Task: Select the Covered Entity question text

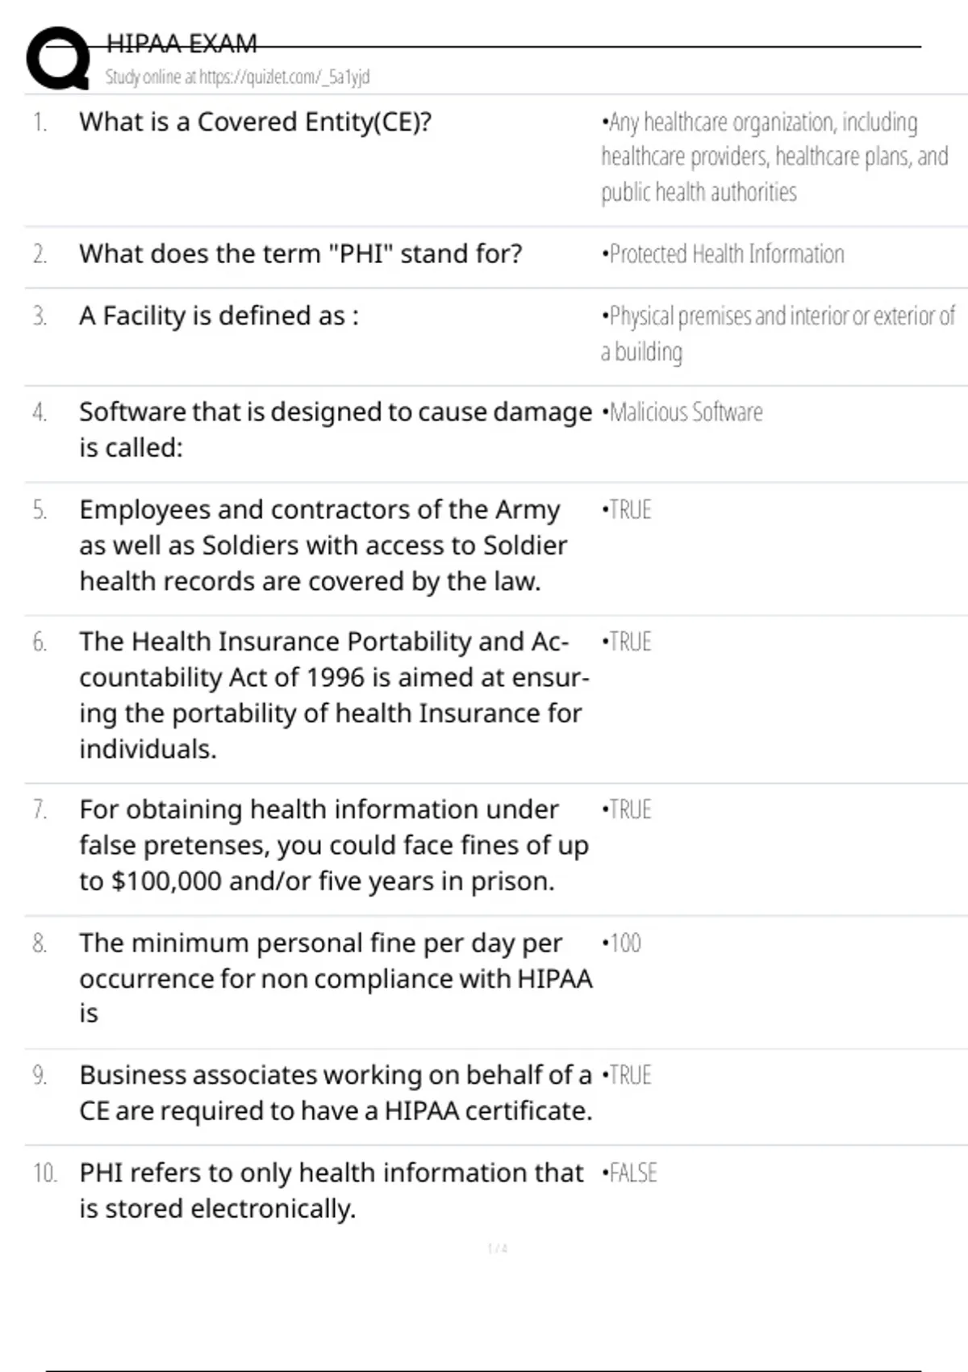Action: click(x=255, y=122)
